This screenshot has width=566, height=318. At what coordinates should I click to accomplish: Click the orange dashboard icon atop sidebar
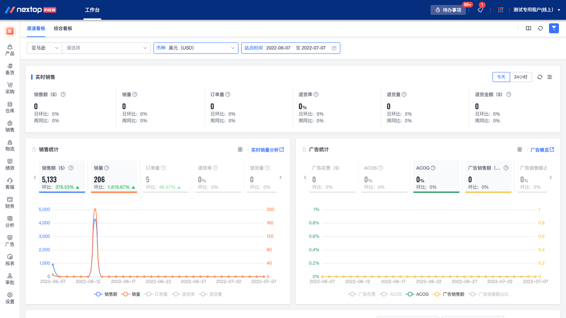(10, 31)
